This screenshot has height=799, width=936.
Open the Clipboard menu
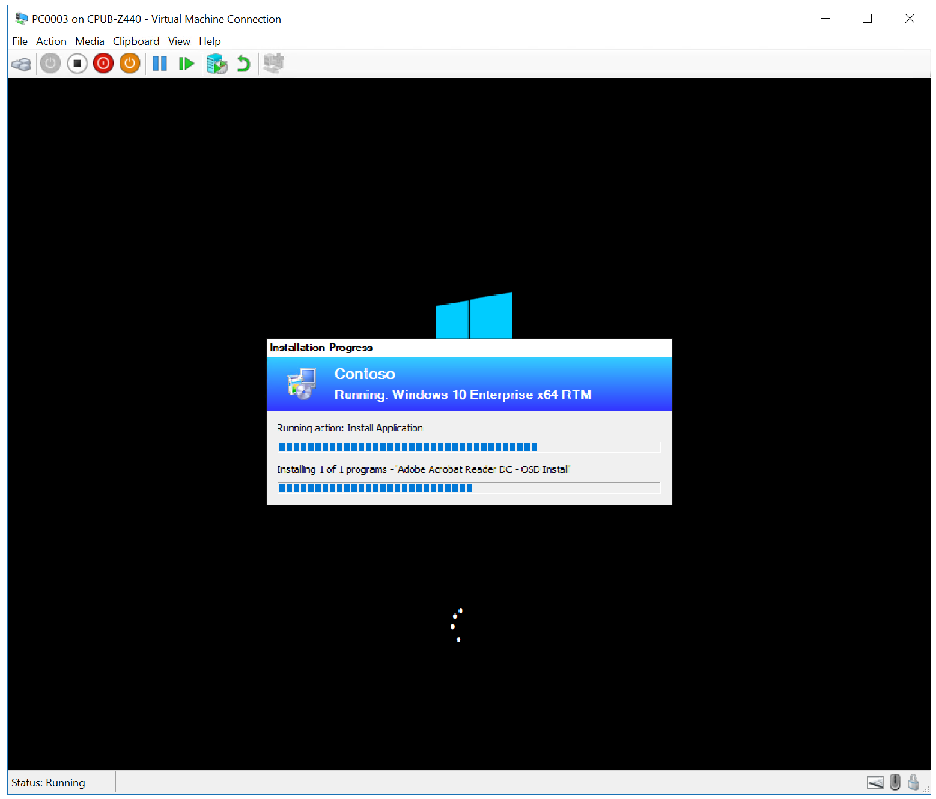[x=136, y=41]
